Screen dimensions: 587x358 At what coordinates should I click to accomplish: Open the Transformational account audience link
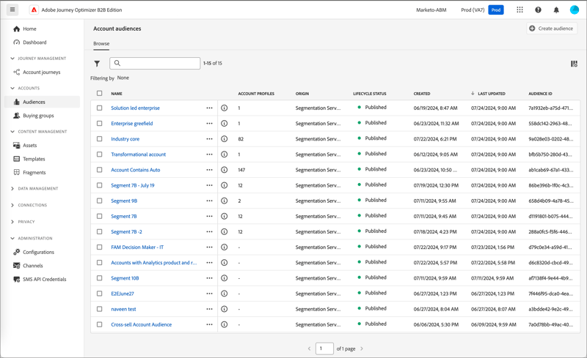coord(138,154)
